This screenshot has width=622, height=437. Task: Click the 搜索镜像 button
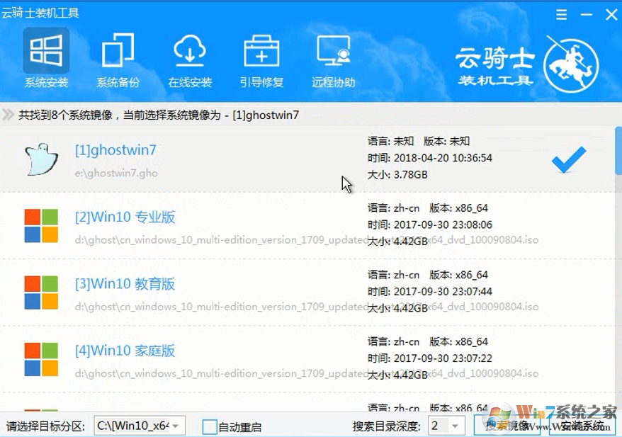509,426
